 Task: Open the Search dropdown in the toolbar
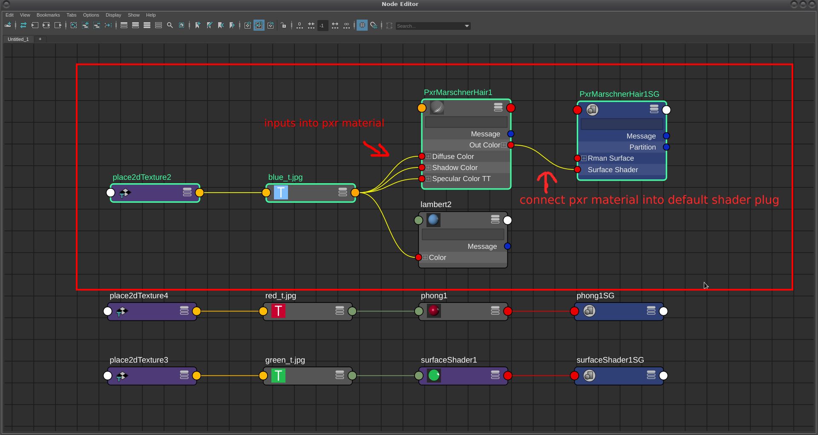point(467,26)
